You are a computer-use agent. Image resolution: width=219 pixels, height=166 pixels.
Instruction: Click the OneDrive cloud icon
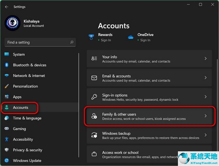(131, 37)
